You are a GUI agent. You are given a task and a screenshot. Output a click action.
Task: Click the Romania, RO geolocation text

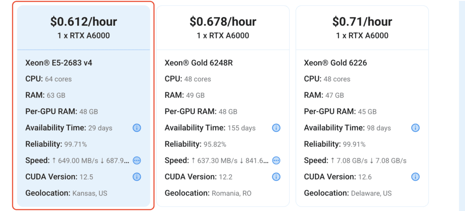pyautogui.click(x=231, y=193)
